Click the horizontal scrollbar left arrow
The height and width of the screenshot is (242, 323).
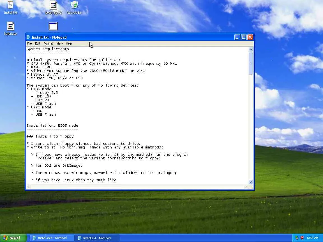click(x=29, y=187)
